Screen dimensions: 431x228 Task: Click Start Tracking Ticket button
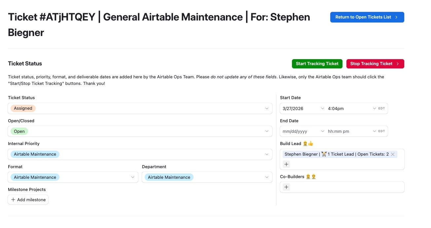[317, 64]
